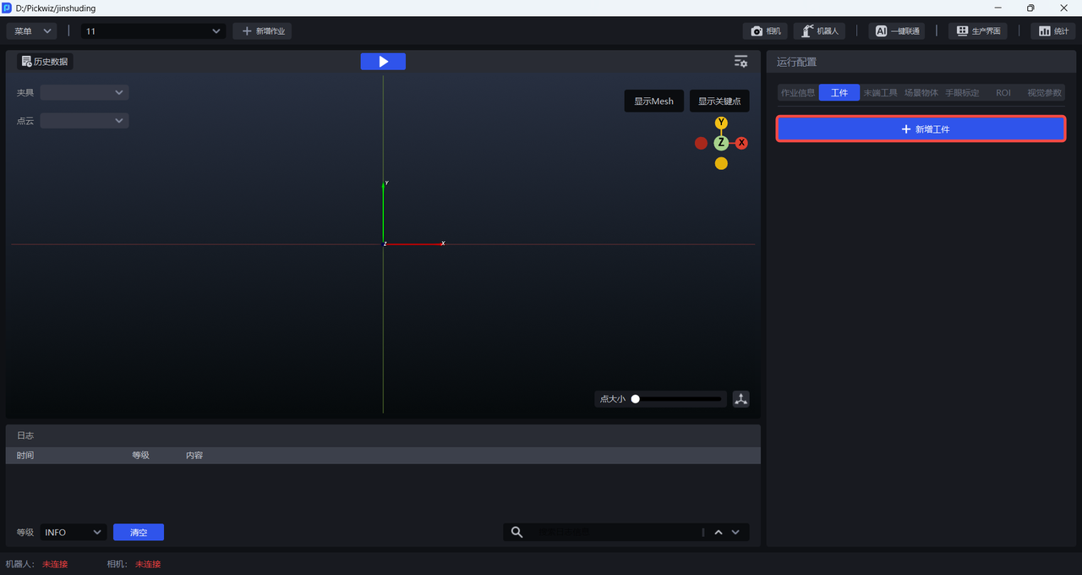Expand the 夹具 dropdown
Image resolution: width=1082 pixels, height=575 pixels.
click(85, 92)
